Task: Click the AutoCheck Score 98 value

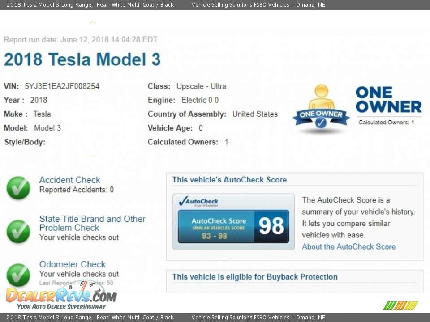Action: 271,226
